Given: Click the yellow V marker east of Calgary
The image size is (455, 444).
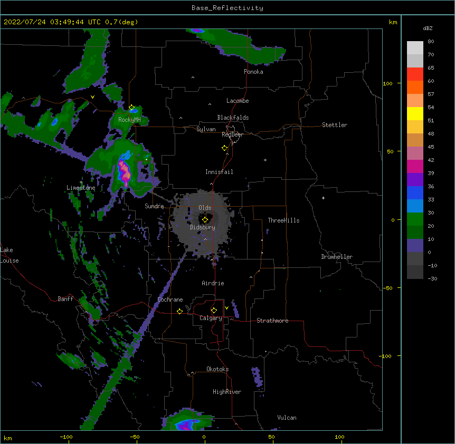Looking at the screenshot, I should coord(226,308).
